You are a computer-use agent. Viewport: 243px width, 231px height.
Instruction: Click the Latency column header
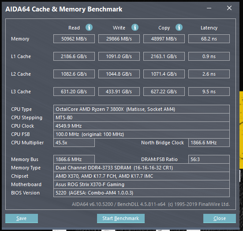point(209,28)
